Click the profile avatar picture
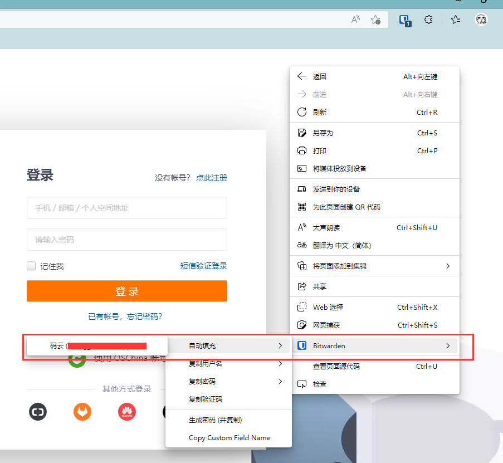Viewport: 503px width, 463px height. (x=481, y=20)
